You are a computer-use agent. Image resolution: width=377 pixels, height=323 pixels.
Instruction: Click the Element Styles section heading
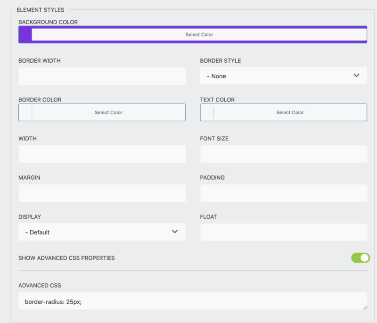coord(41,9)
